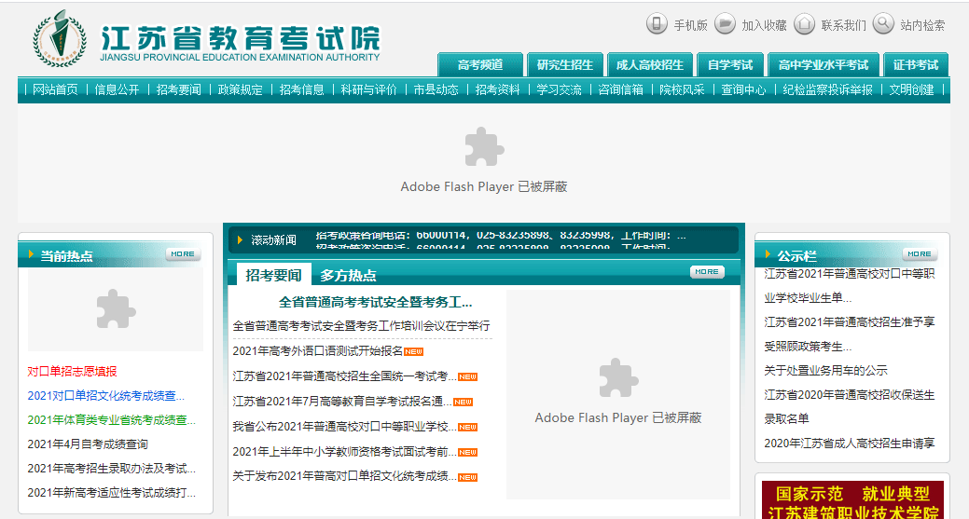Click the Flash plugin icon beside the news list

[x=618, y=377]
